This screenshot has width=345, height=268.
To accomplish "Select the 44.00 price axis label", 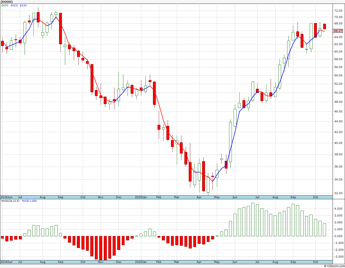I will (338, 121).
